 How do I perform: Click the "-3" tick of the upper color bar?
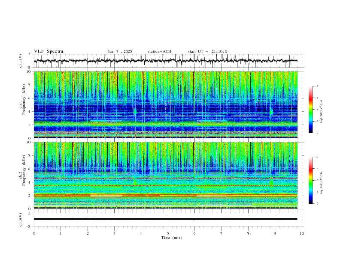(x=317, y=86)
